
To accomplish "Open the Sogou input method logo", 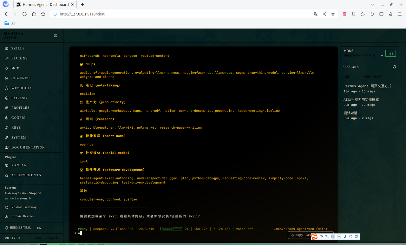I will (x=314, y=237).
